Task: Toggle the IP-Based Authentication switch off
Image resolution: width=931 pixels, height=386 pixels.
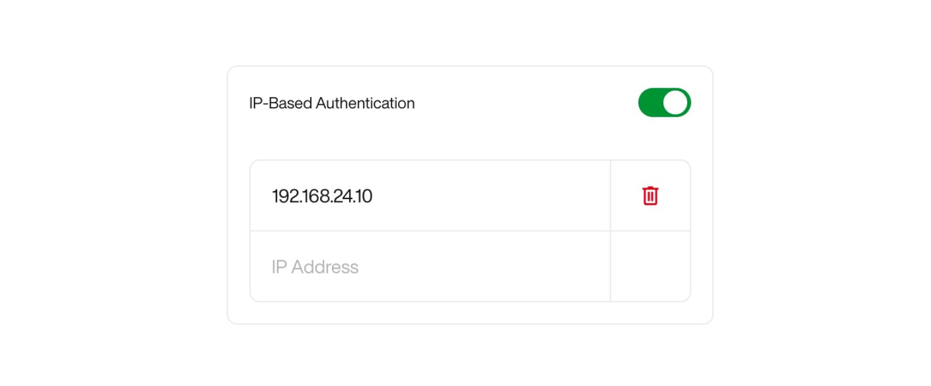Action: pyautogui.click(x=664, y=102)
